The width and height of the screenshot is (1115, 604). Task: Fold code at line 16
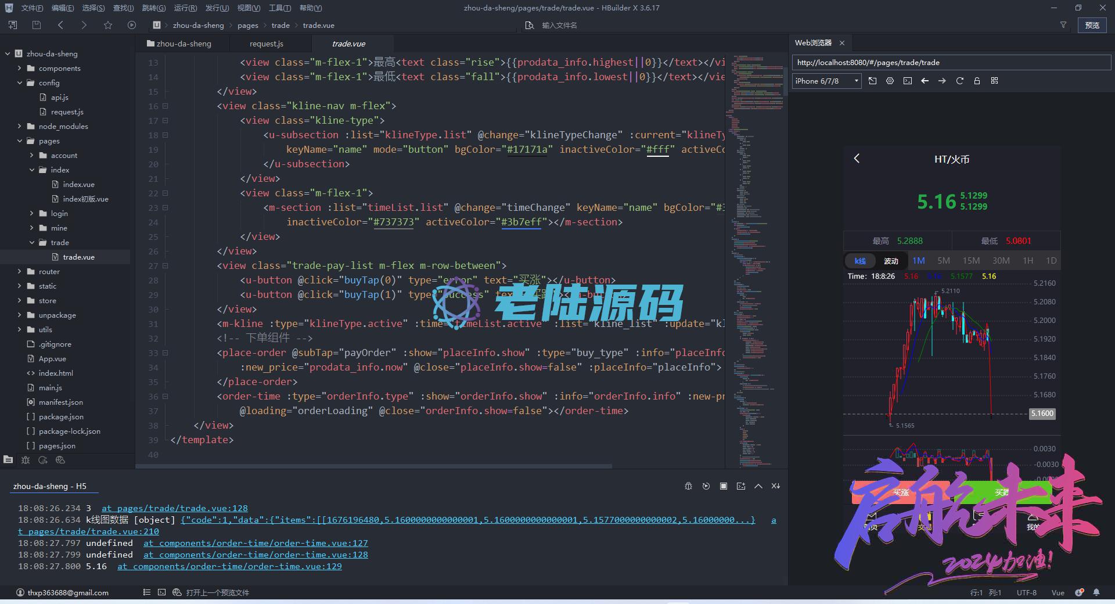(x=166, y=106)
